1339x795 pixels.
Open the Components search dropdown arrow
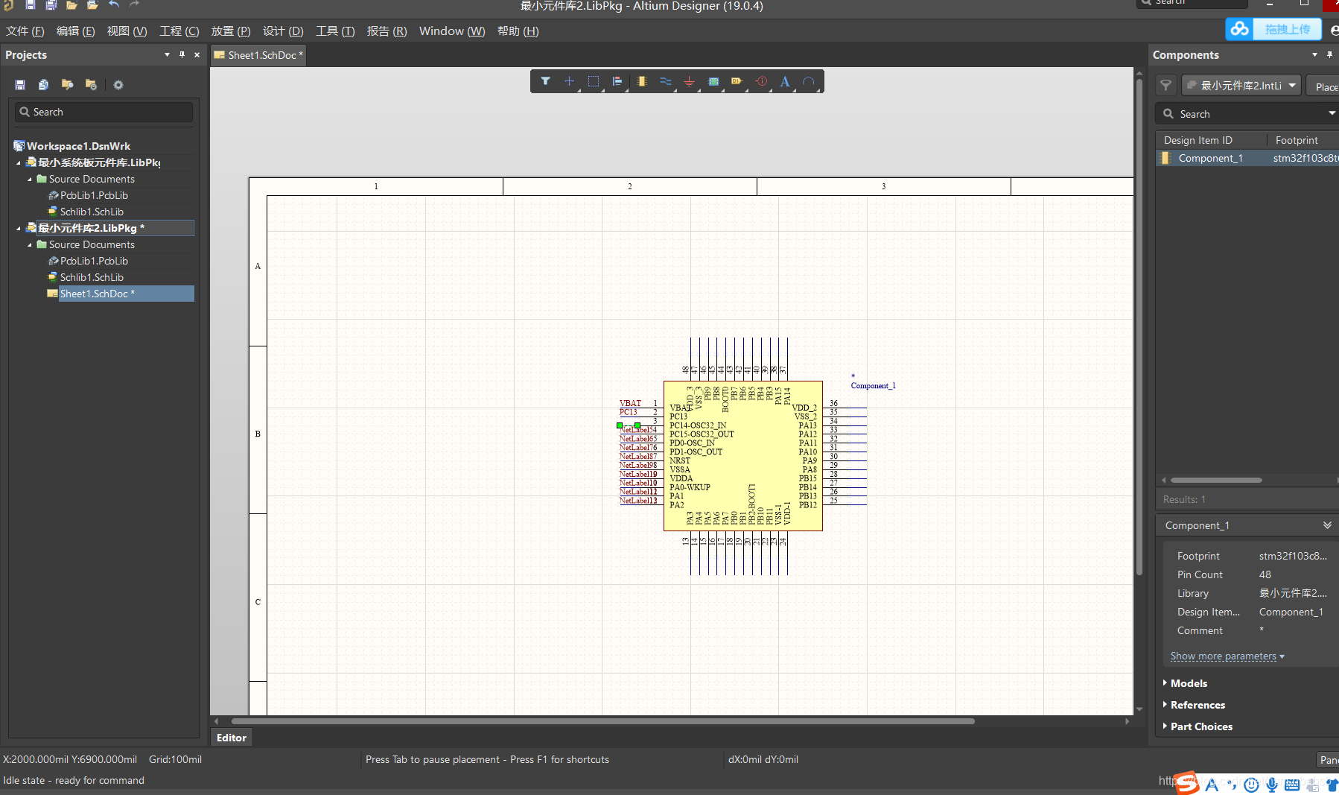coord(1332,113)
